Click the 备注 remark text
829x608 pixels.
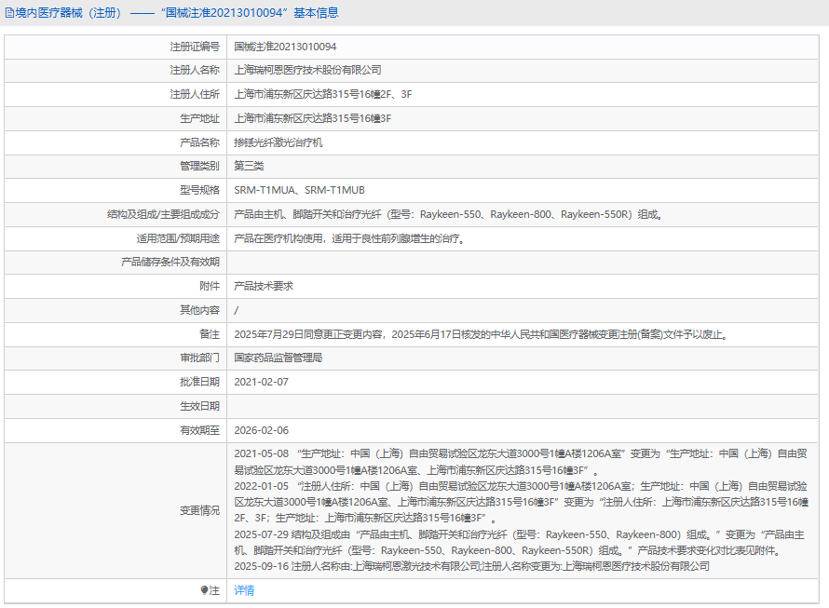tap(480, 335)
